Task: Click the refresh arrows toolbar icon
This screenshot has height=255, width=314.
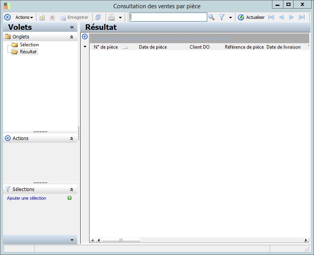Action: 98,17
